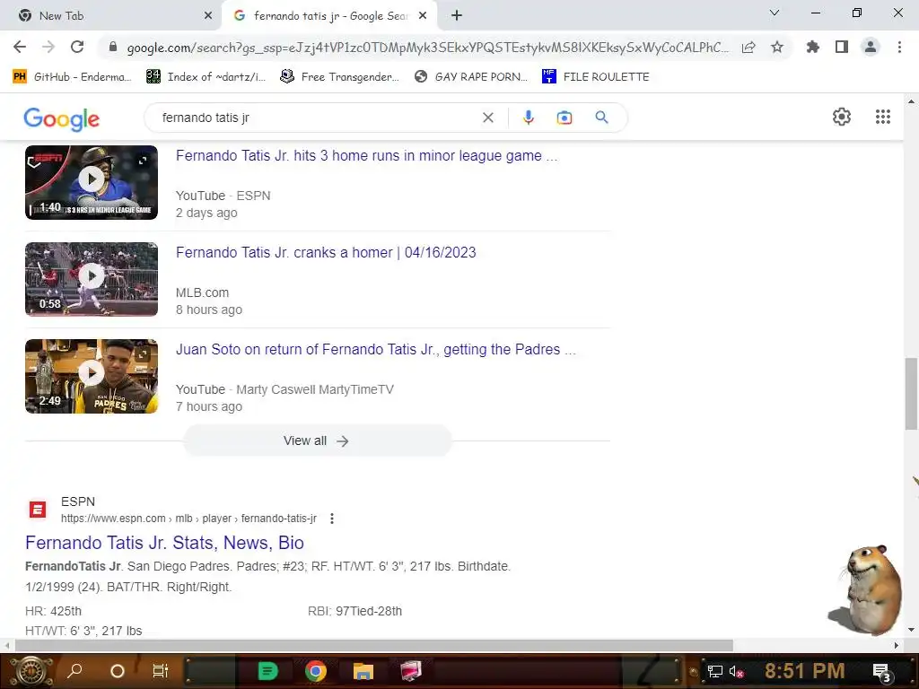The height and width of the screenshot is (689, 919).
Task: Open a new browser tab
Action: 457,16
